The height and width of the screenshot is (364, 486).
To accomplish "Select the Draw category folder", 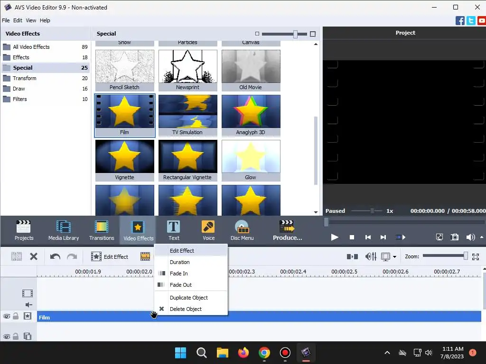I will (x=45, y=89).
